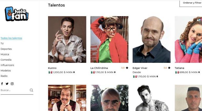
Task: Select the Deportes category
Action: coord(6,49)
